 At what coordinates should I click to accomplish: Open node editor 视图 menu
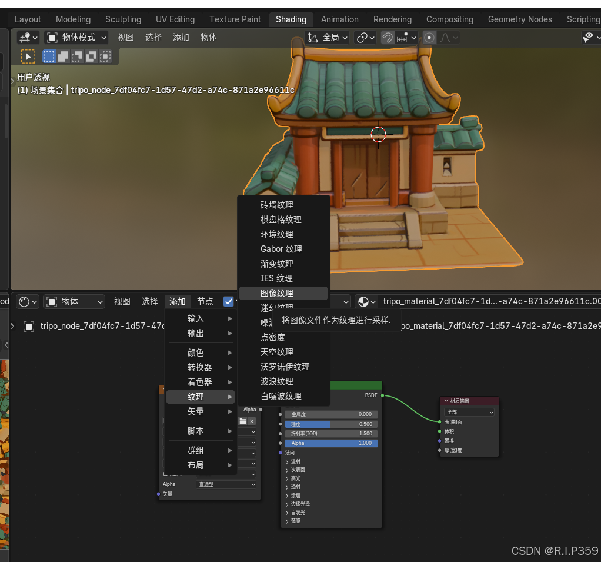point(122,302)
